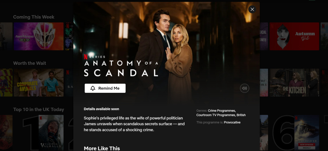Image resolution: width=328 pixels, height=151 pixels.
Task: Open the Courtroom TV Programmes genre link
Action: click(216, 115)
